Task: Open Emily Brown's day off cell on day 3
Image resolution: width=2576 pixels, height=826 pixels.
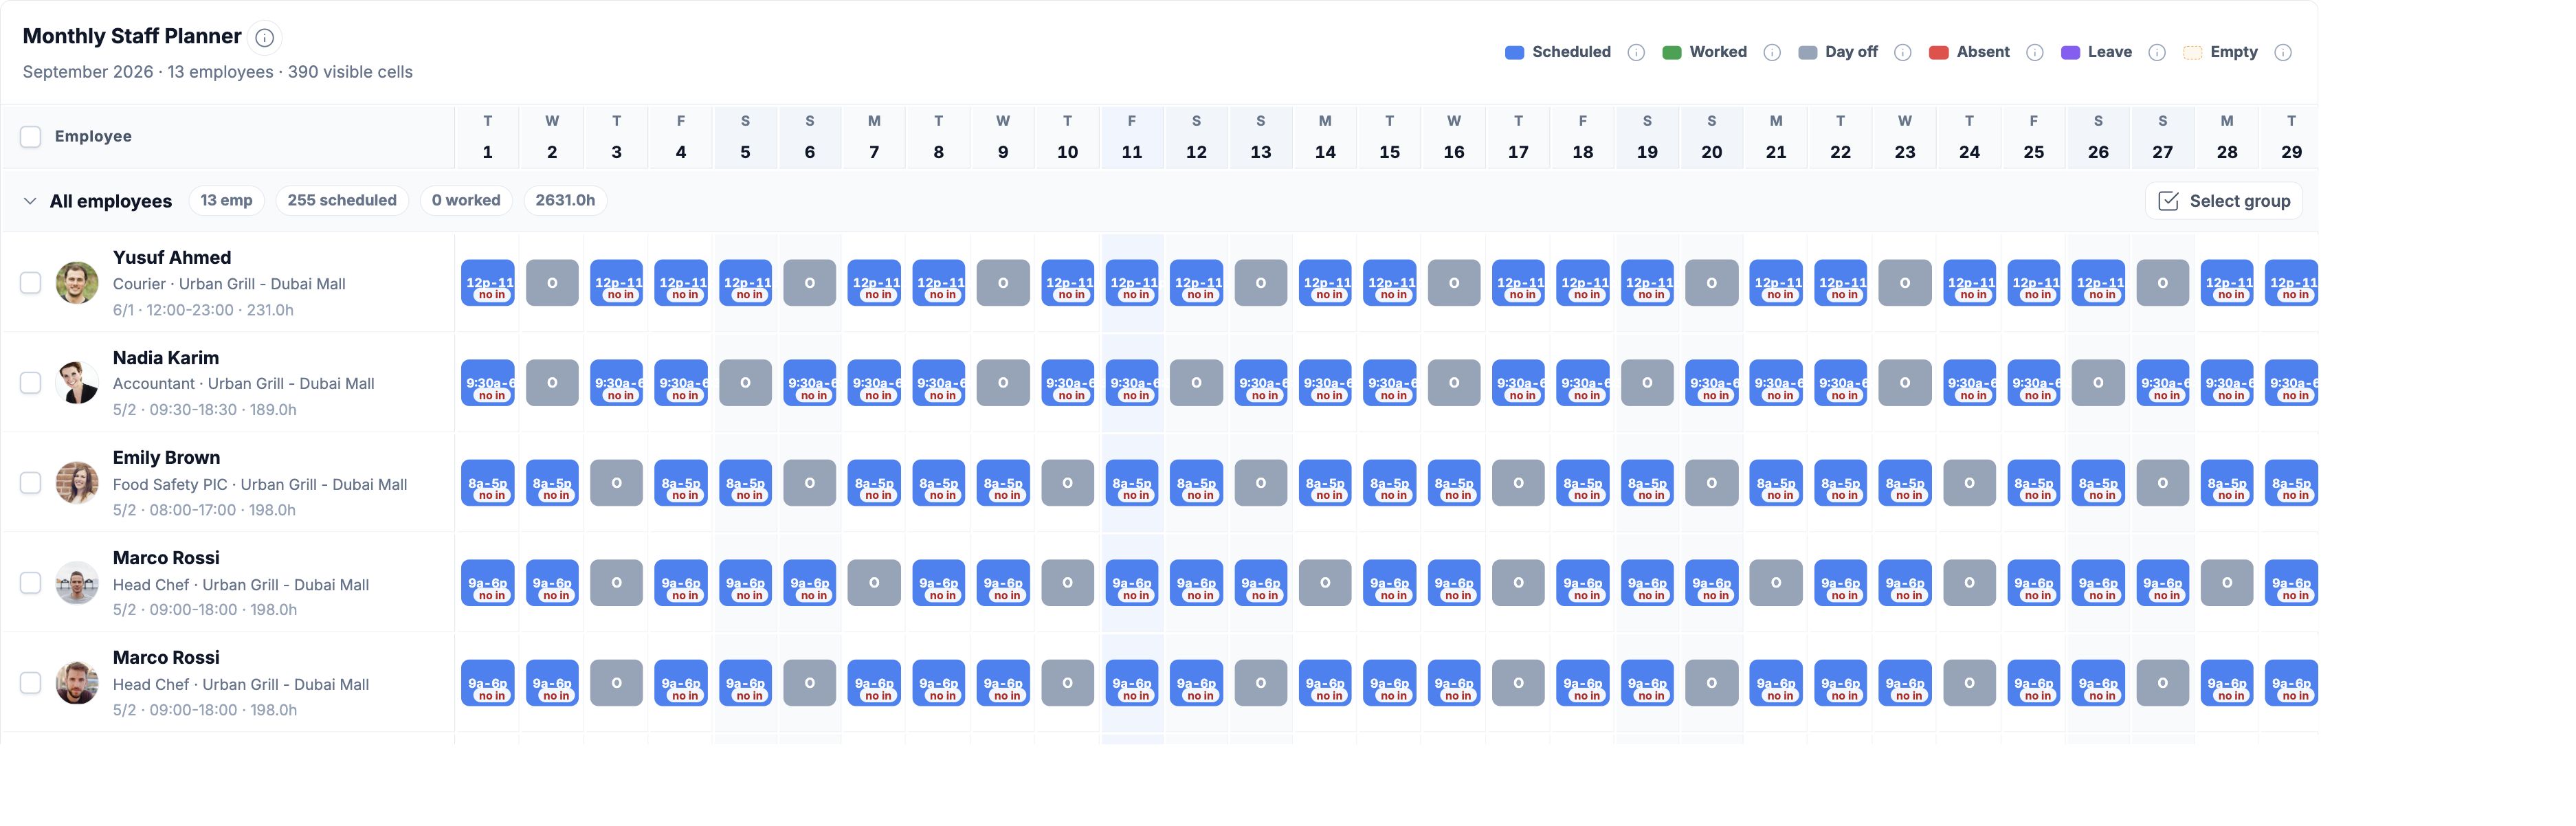Action: point(616,483)
